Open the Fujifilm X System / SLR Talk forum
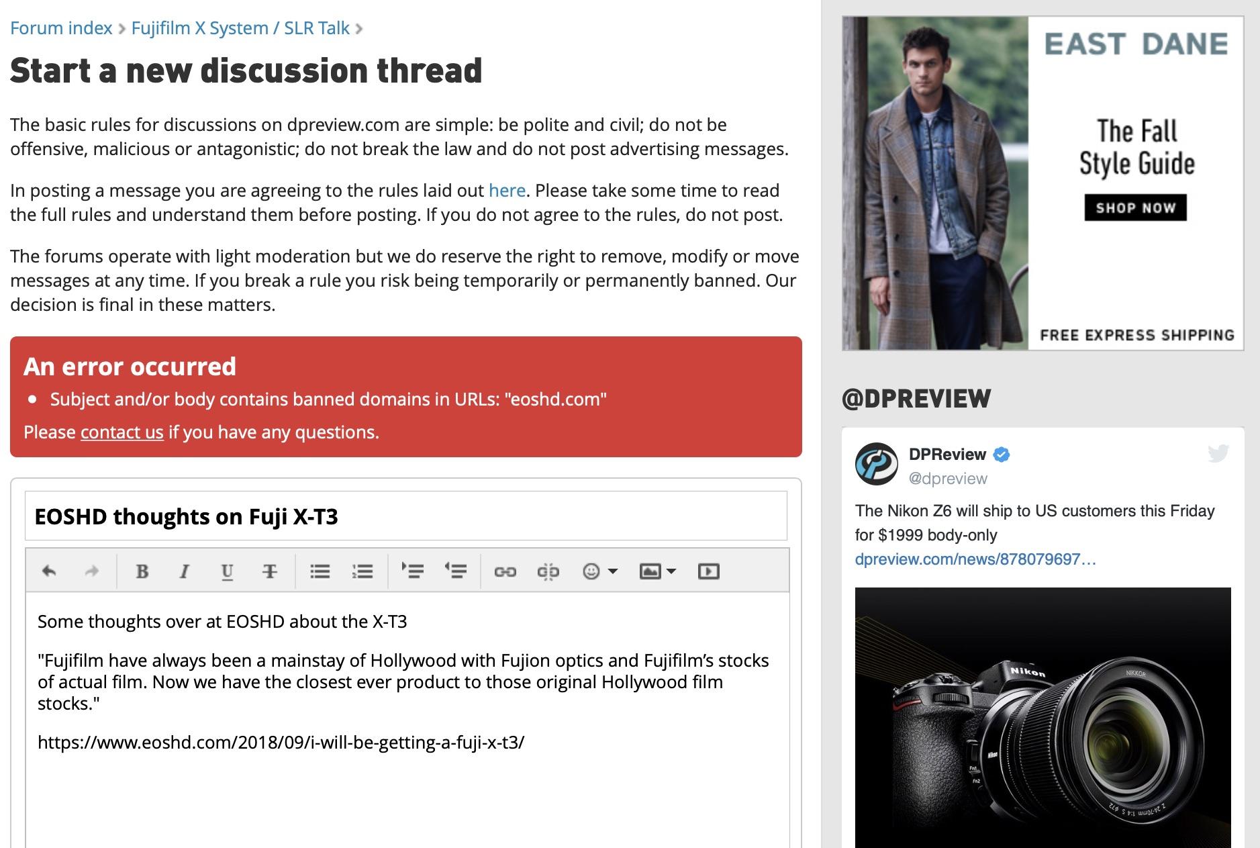Viewport: 1260px width, 848px height. (x=240, y=28)
